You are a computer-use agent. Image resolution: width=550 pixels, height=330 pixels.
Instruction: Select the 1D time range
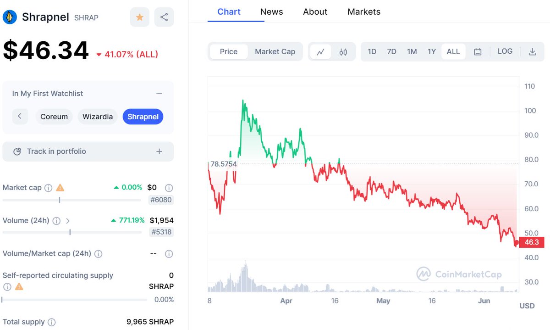coord(372,51)
